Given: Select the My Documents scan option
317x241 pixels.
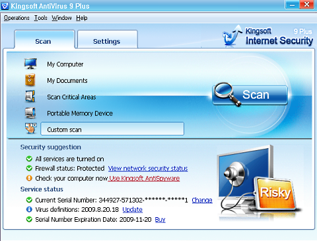Looking at the screenshot, I should pos(67,81).
